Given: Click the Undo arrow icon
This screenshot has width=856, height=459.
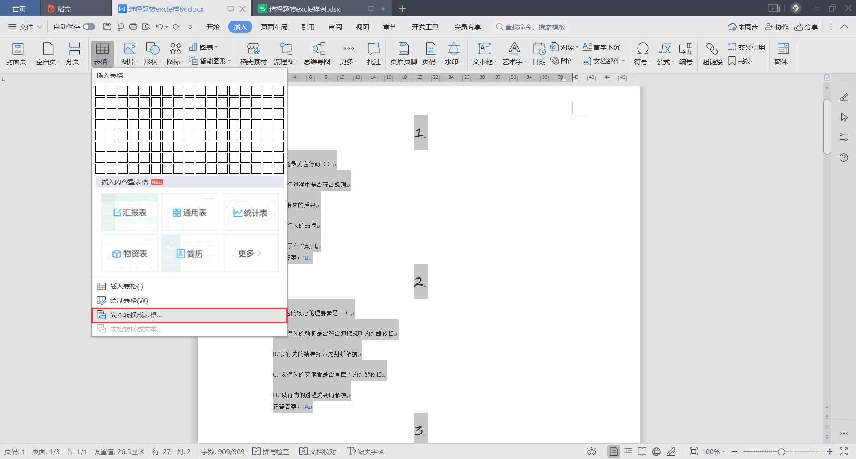Looking at the screenshot, I should coord(159,27).
